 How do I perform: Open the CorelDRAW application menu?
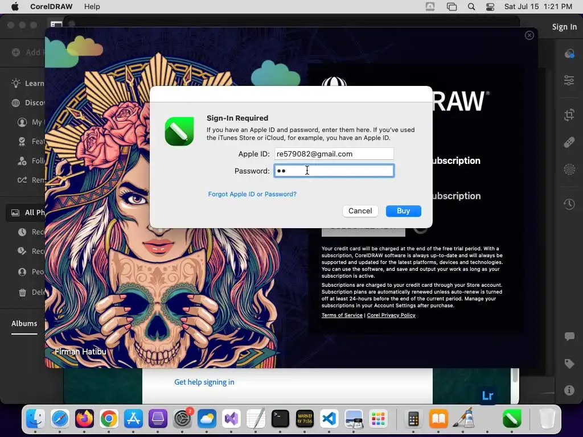51,7
